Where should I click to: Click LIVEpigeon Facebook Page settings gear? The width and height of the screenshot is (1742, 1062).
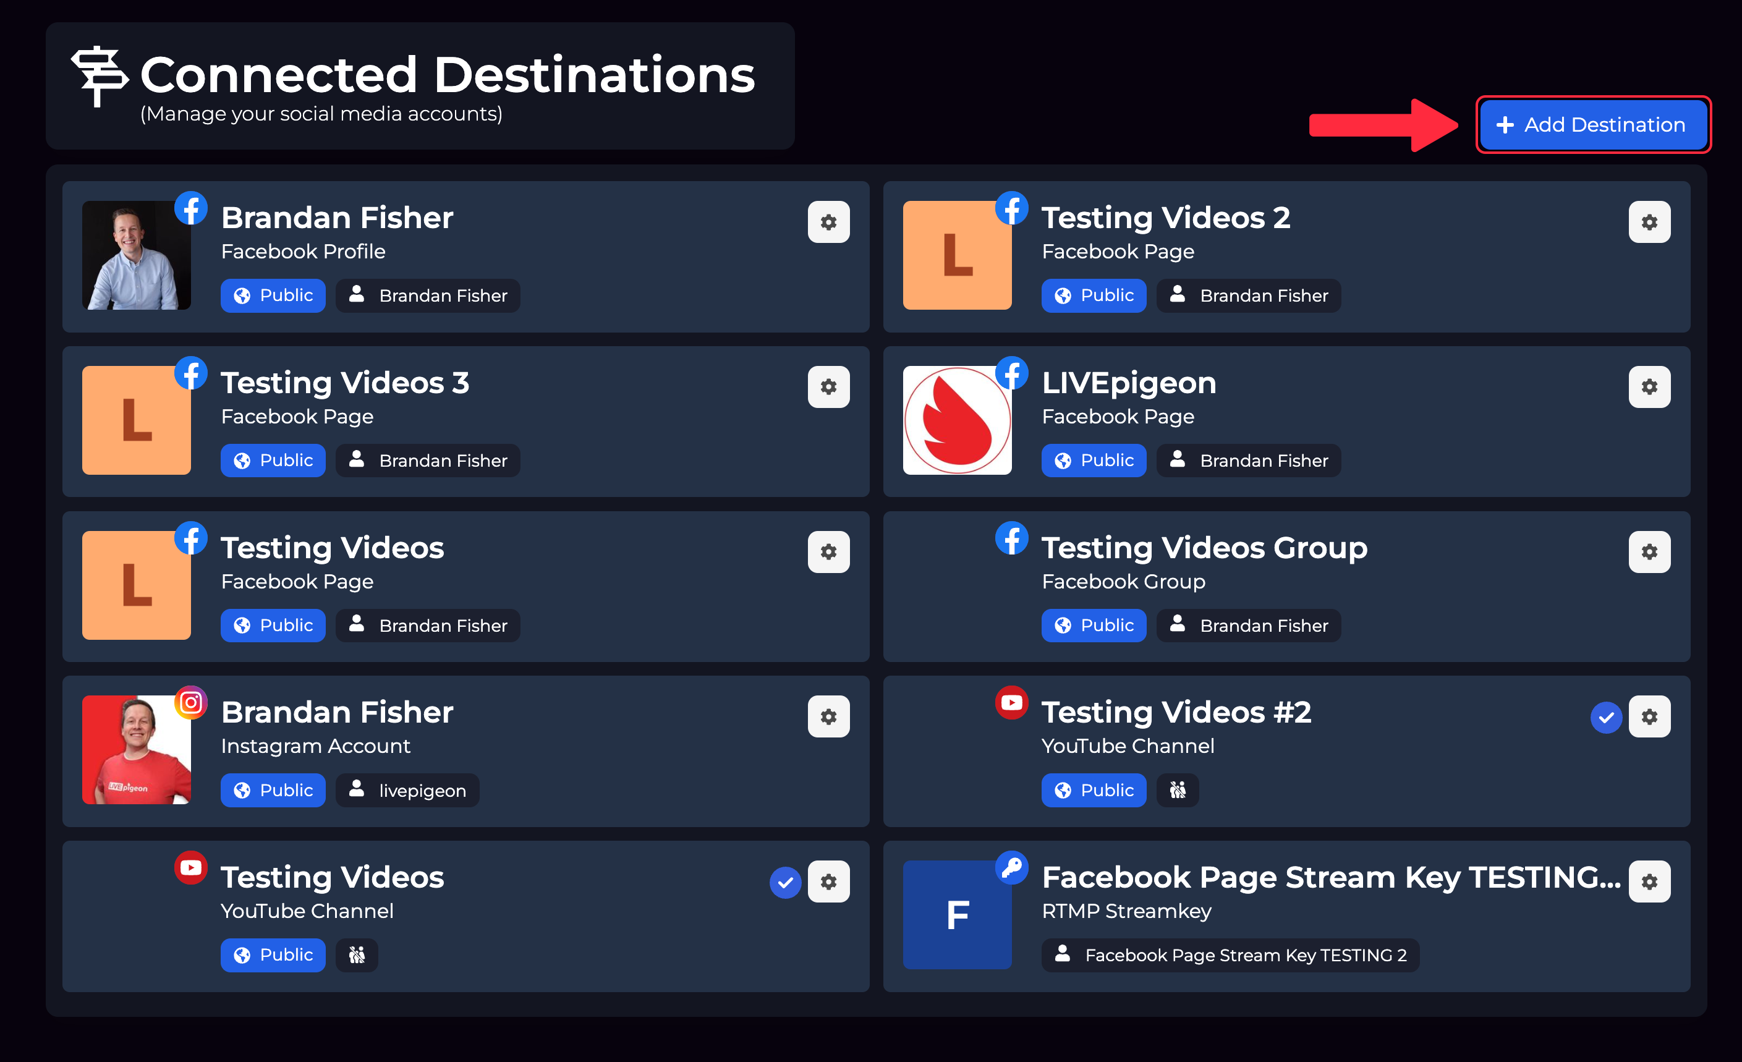point(1649,387)
